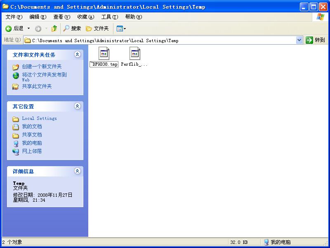
Task: Open the Edit menu (编辑)
Action: [38, 17]
